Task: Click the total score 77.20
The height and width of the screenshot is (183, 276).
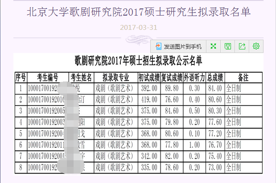Action: pyautogui.click(x=215, y=134)
